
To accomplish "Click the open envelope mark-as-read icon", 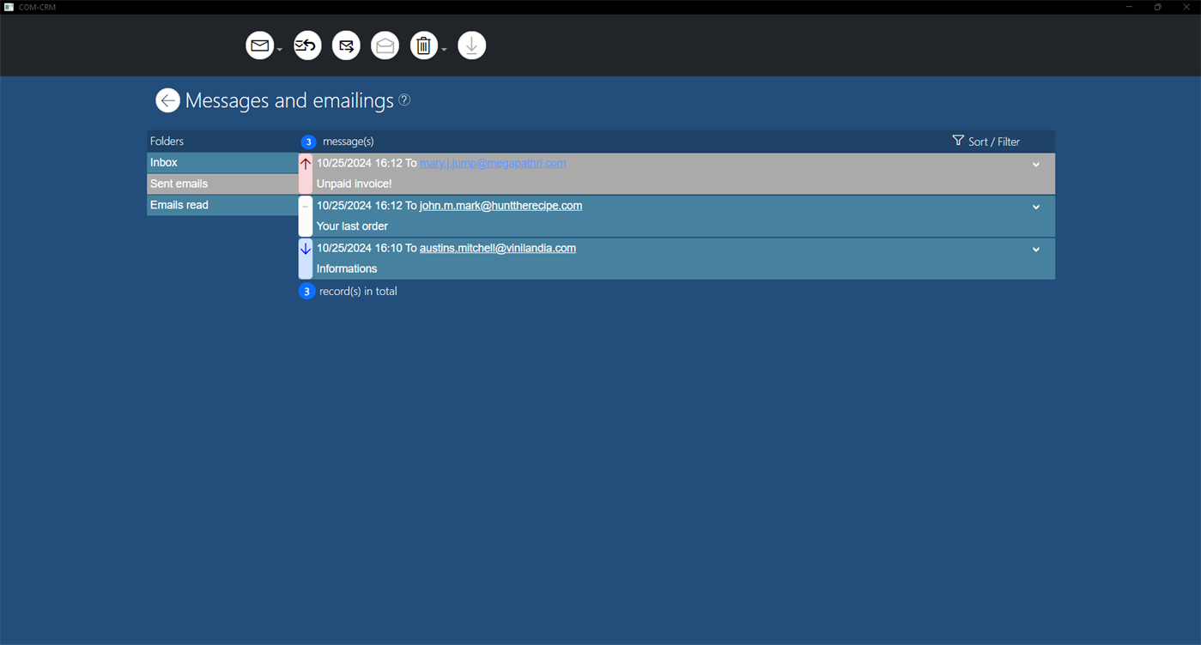I will pyautogui.click(x=385, y=45).
